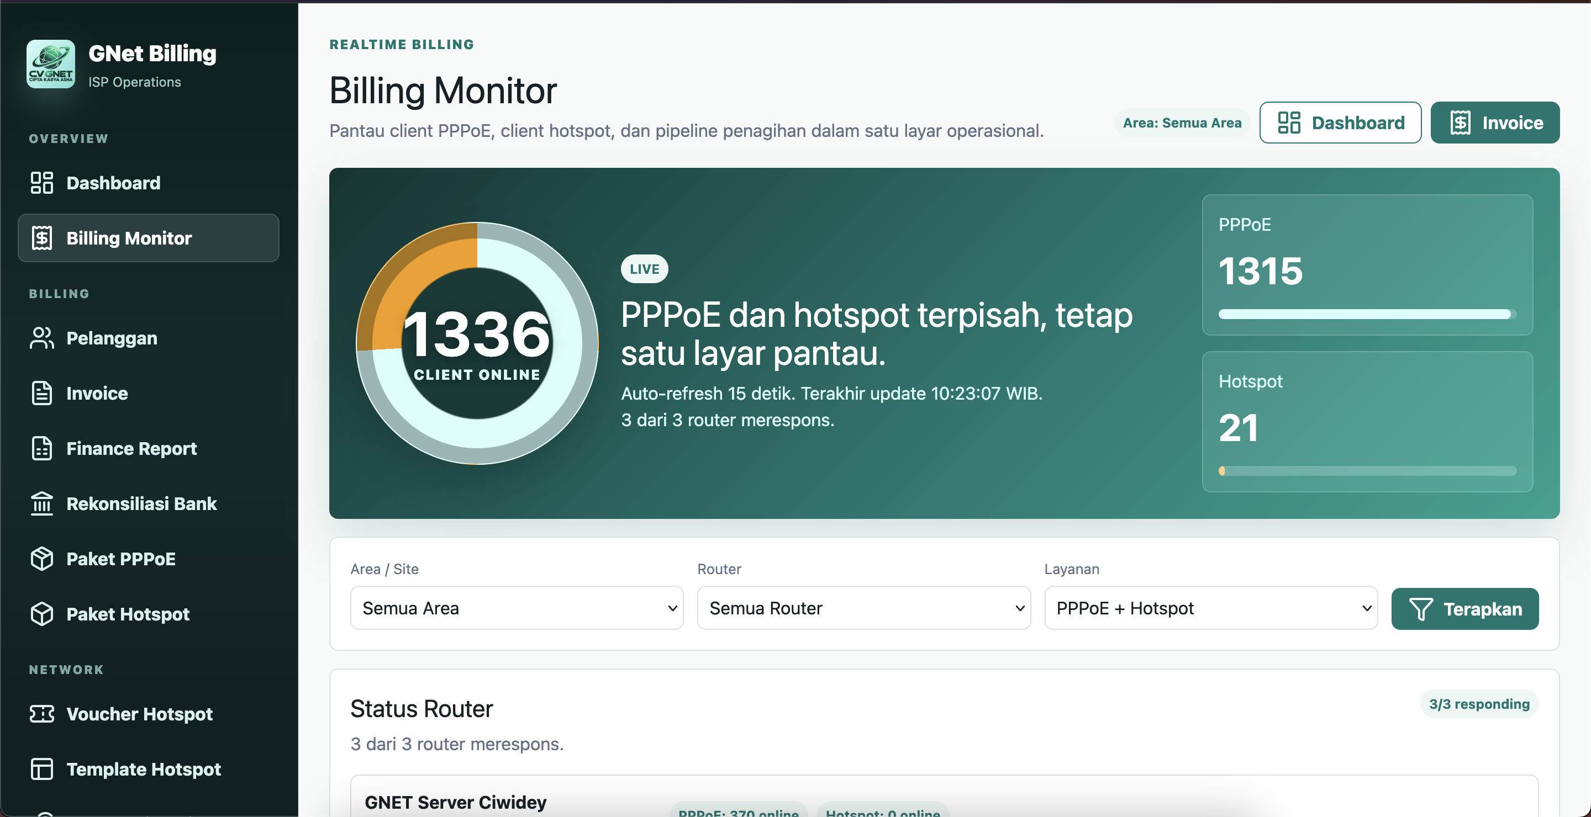
Task: Click the GNet logo icon in sidebar
Action: point(51,64)
